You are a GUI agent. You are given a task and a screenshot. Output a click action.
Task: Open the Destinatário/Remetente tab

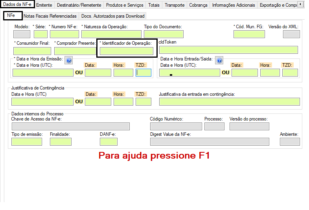coord(79,5)
